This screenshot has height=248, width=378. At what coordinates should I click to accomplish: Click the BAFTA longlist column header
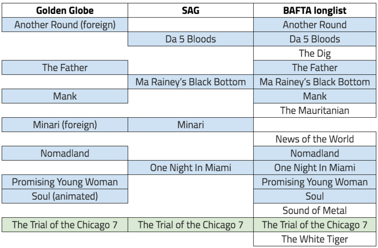[x=315, y=10]
